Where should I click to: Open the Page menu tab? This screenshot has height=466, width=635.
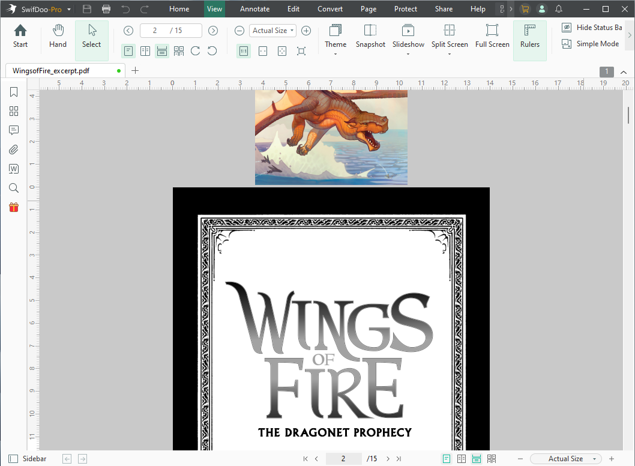[369, 9]
